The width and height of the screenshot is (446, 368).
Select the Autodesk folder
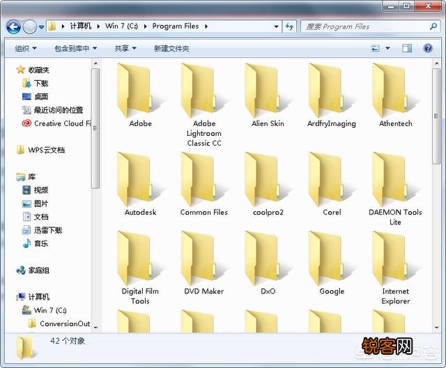click(140, 184)
